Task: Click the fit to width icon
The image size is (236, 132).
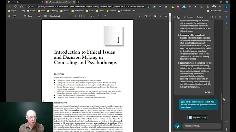Action: 80,16
